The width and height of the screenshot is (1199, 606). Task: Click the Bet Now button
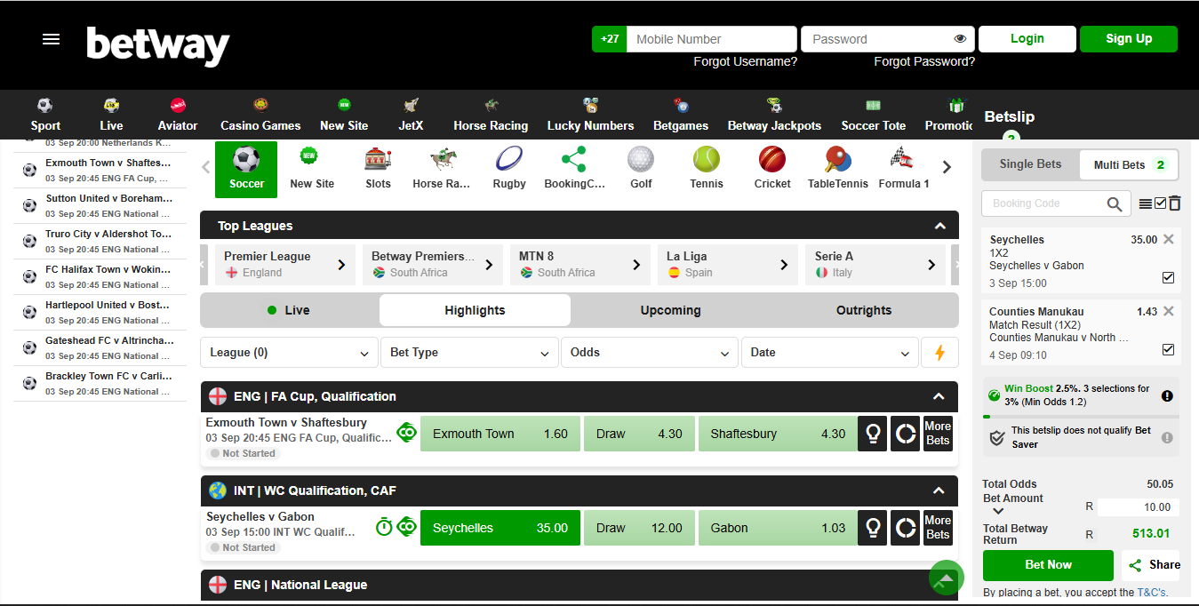point(1047,565)
